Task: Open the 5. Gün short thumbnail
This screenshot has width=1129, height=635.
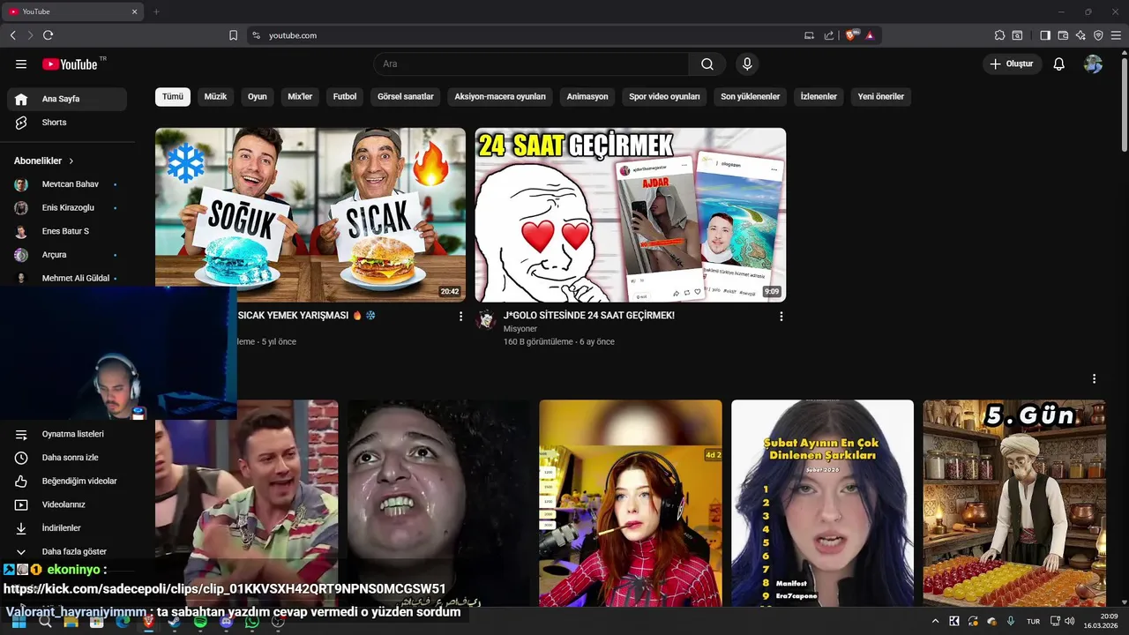Action: point(1014,504)
